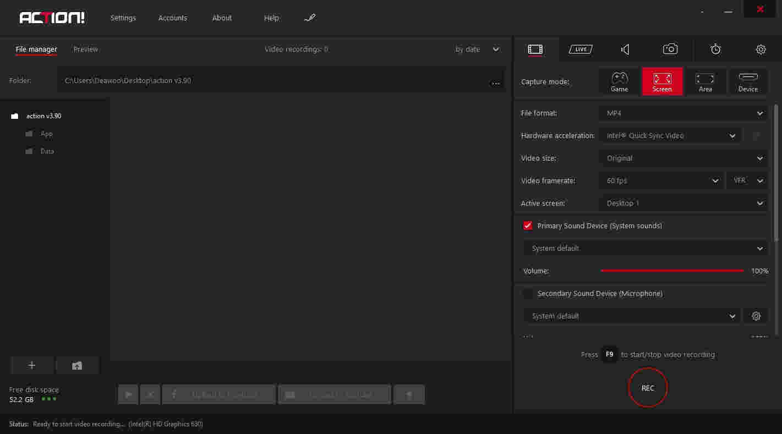Viewport: 782px width, 434px height.
Task: Open the microphone System default dropdown
Action: 632,316
